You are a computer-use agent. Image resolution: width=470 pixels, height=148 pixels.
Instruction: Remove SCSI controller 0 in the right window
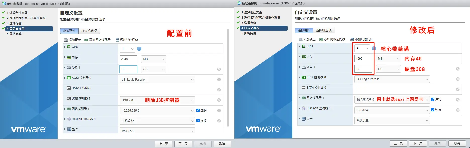coord(458,79)
